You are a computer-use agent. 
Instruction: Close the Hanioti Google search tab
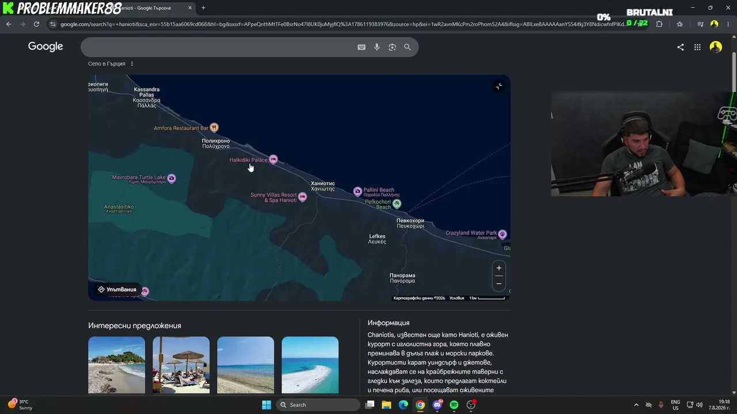[x=190, y=8]
